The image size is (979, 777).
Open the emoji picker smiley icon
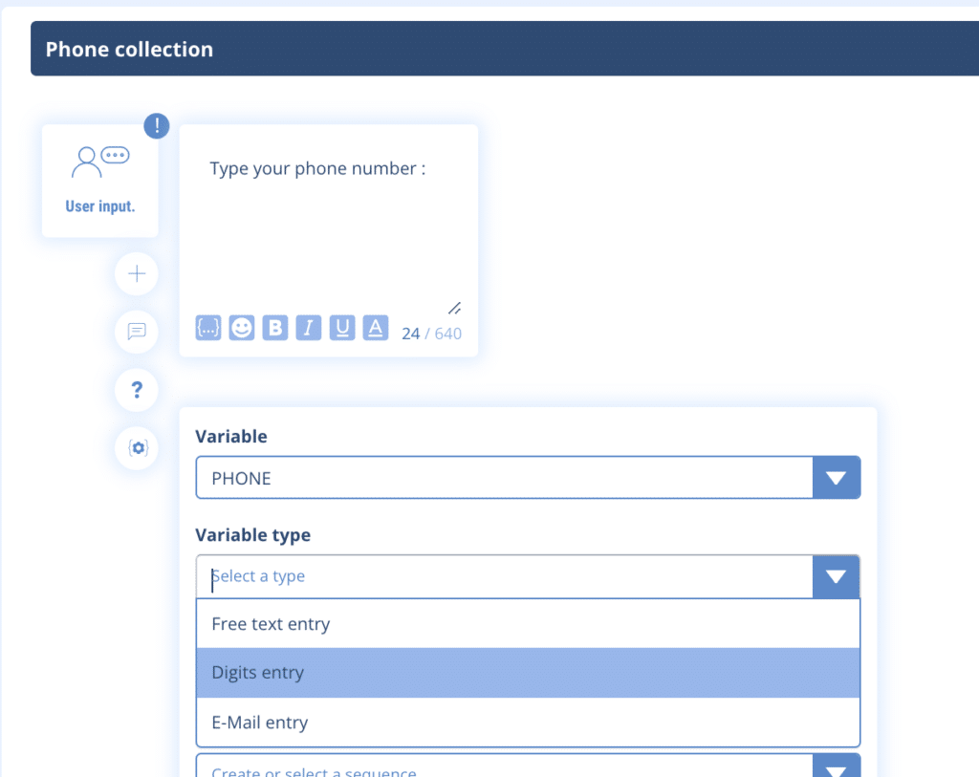click(x=242, y=328)
